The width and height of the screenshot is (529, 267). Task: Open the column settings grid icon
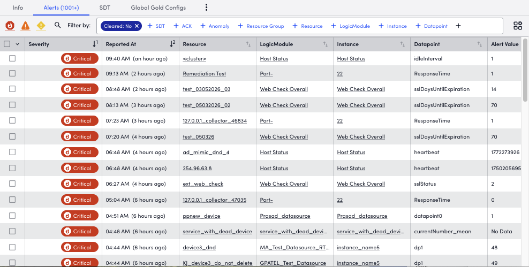point(517,26)
